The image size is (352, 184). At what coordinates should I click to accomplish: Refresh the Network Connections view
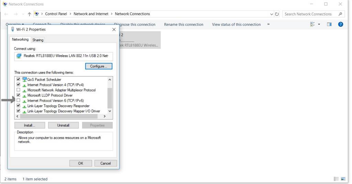(277, 14)
